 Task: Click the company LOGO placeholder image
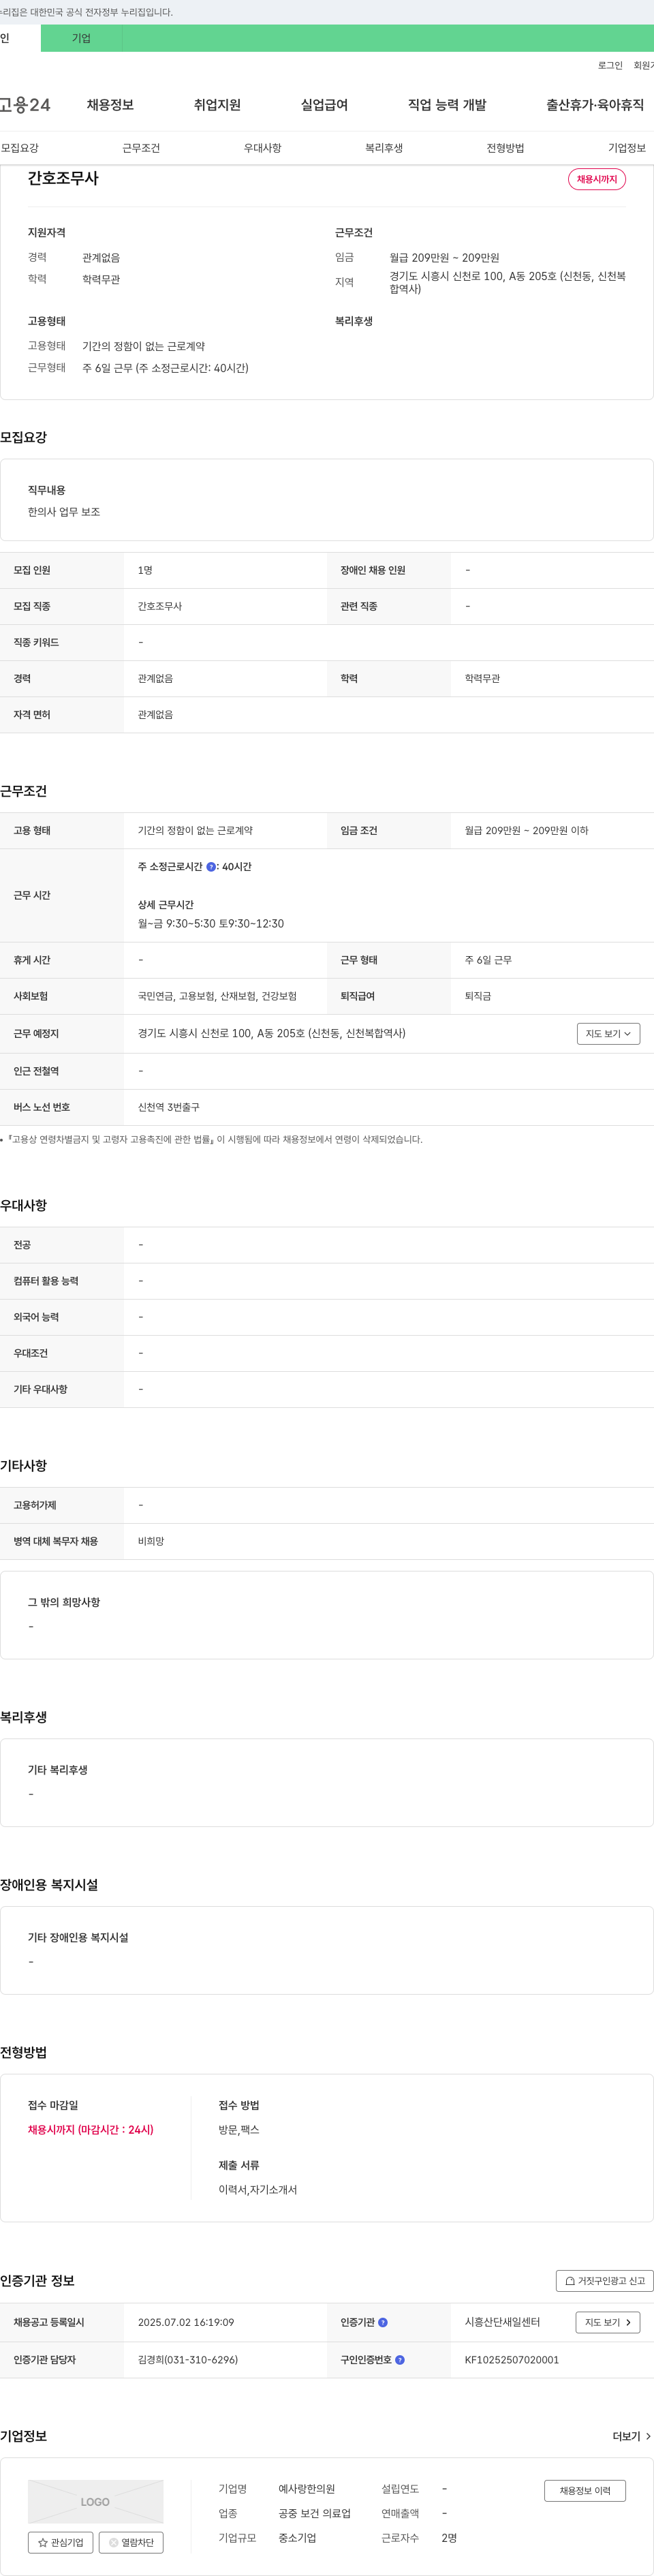pos(95,2502)
